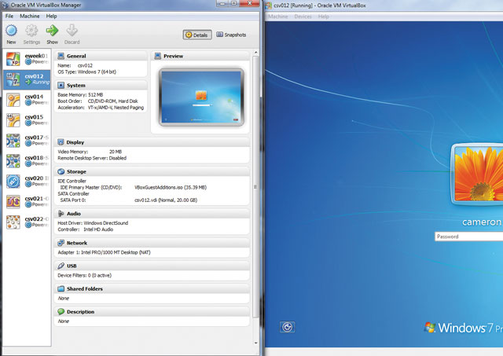This screenshot has height=356, width=503.
Task: Click Host Driver Windows DirectSound text
Action: click(93, 223)
